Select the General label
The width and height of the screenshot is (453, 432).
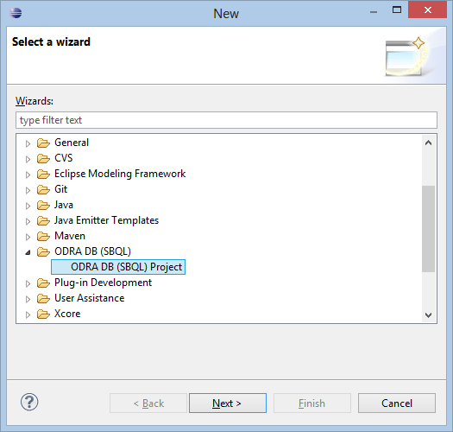pos(72,143)
